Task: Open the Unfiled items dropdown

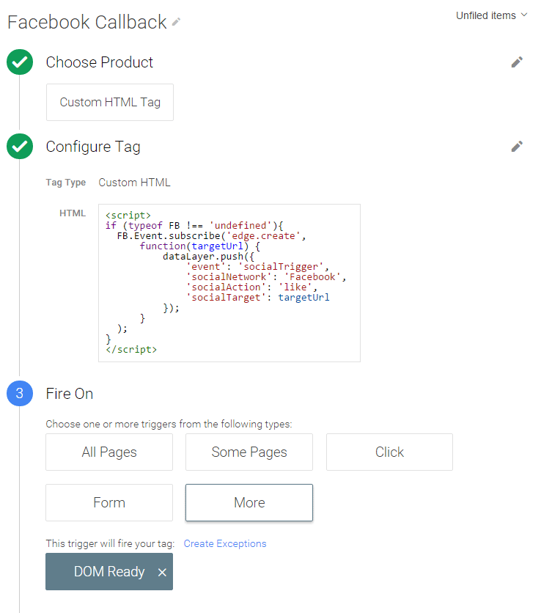Action: tap(492, 15)
